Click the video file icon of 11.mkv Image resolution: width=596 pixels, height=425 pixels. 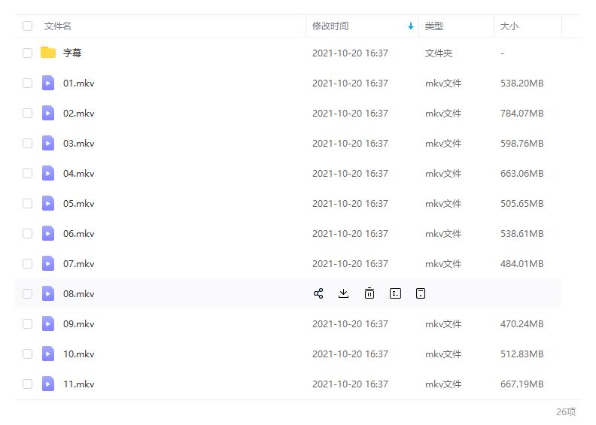[x=48, y=384]
